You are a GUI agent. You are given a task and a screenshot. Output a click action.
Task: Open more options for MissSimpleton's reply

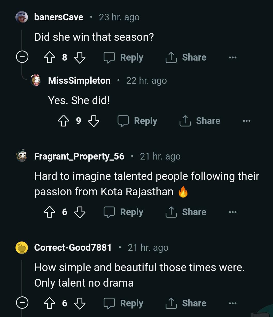point(246,121)
